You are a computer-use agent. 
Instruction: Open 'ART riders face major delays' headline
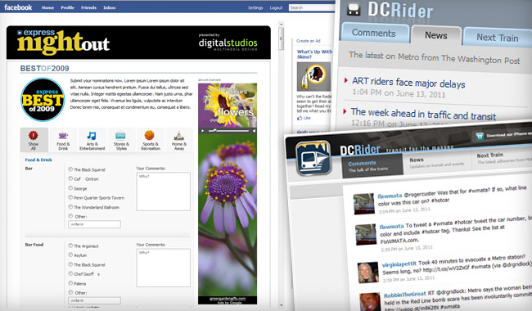[x=408, y=83]
